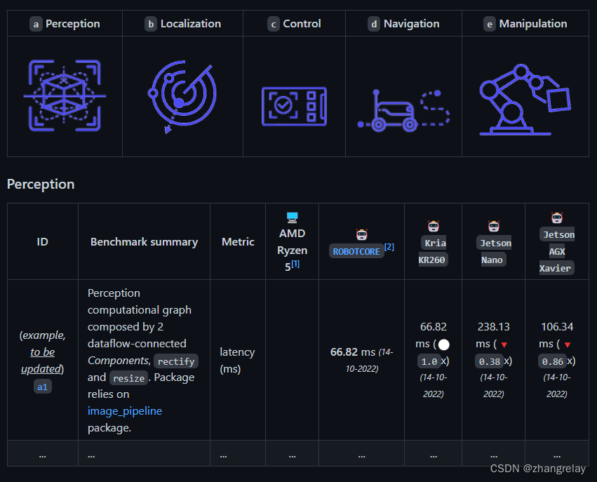Click the 1.0 ratio badge in Kria column
Viewport: 597px width, 482px height.
[429, 361]
